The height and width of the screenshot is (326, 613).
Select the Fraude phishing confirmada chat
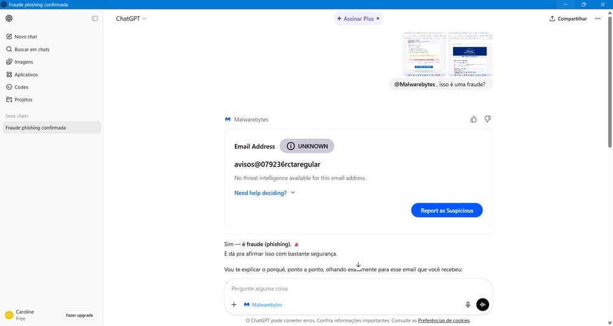coord(52,128)
